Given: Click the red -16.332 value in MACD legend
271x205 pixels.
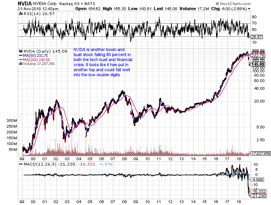Looking at the screenshot, I should pyautogui.click(x=87, y=164).
